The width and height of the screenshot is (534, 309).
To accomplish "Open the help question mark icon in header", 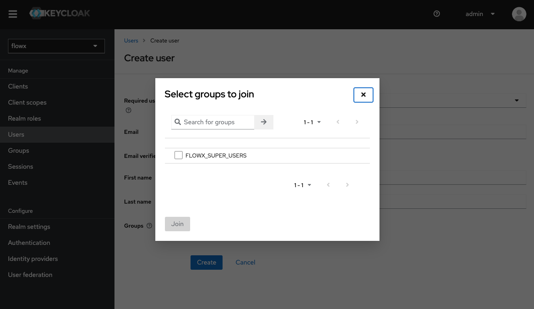I will point(437,14).
